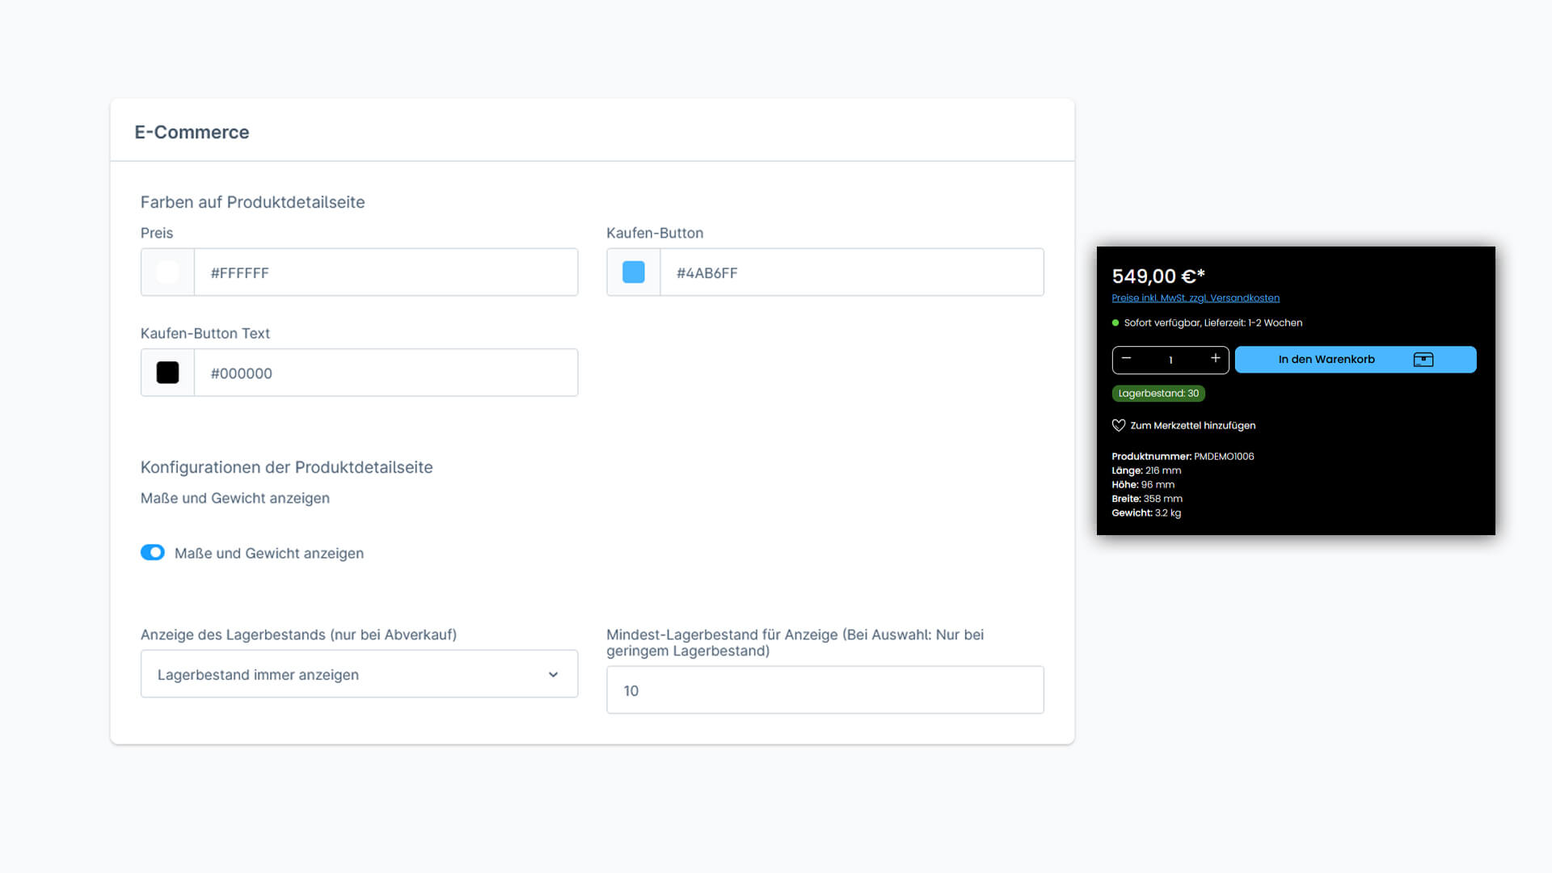Click the In den Warenkorb button
The width and height of the screenshot is (1552, 873).
point(1326,360)
